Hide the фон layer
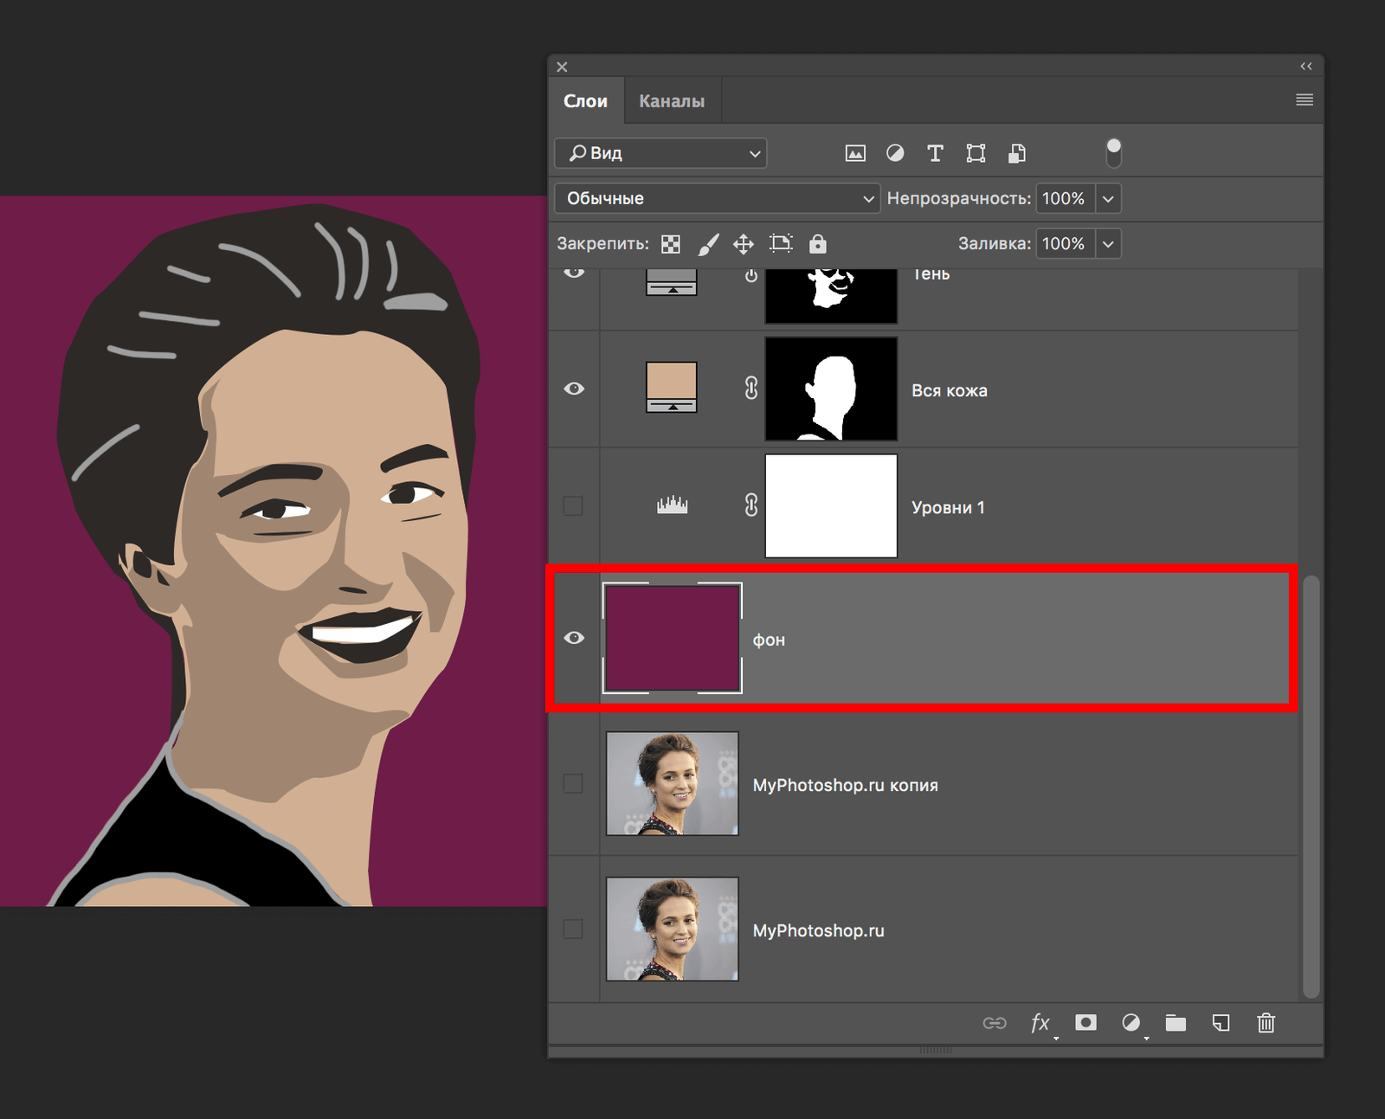This screenshot has width=1385, height=1119. click(574, 638)
